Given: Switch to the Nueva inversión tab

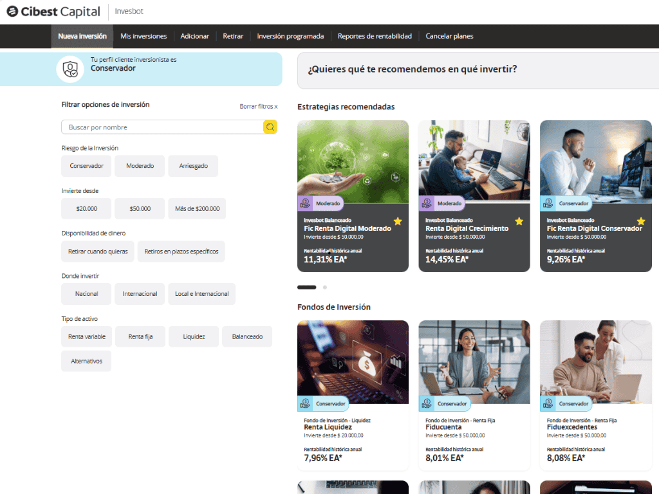Looking at the screenshot, I should point(82,36).
